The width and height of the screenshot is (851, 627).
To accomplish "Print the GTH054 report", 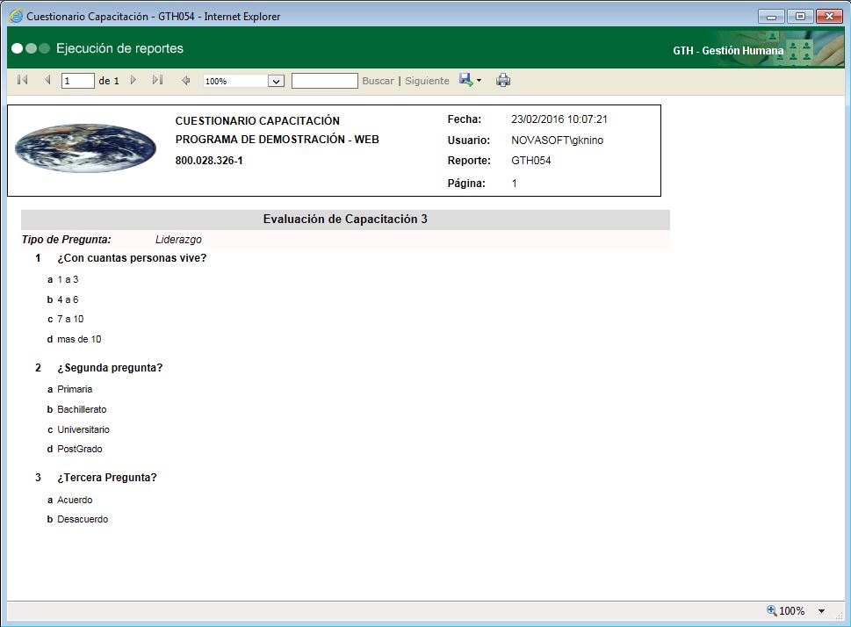I will click(503, 80).
